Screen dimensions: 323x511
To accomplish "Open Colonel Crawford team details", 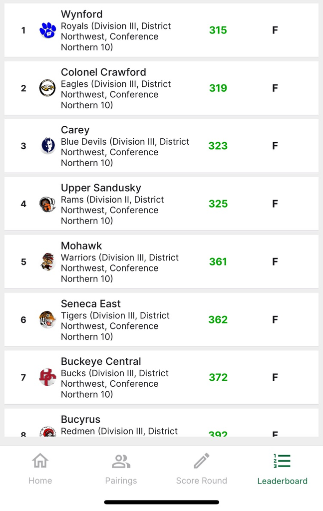I will 104,72.
